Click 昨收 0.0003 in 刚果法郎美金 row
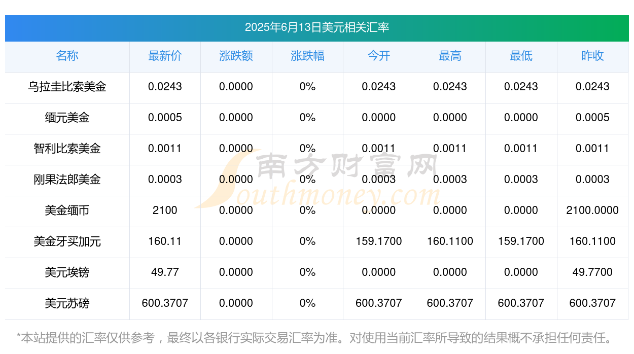 point(592,180)
